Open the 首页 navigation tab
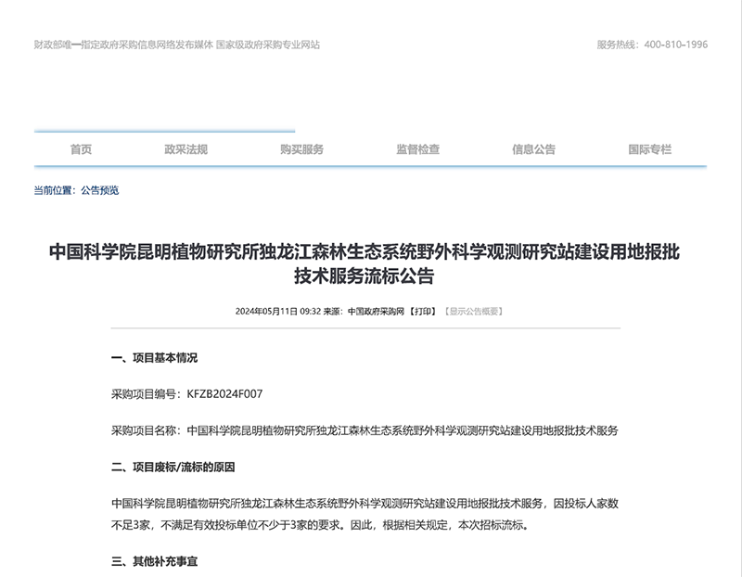Viewport: 742px width, 577px height. (x=81, y=149)
